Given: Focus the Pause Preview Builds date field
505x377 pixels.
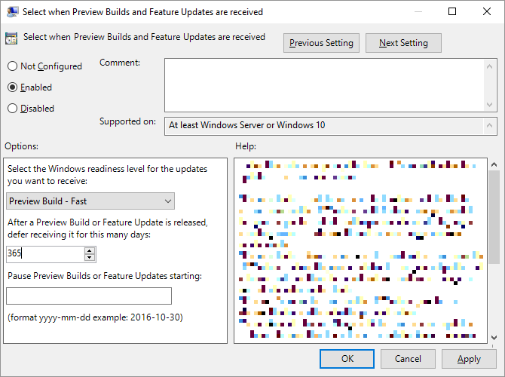Looking at the screenshot, I should (89, 296).
